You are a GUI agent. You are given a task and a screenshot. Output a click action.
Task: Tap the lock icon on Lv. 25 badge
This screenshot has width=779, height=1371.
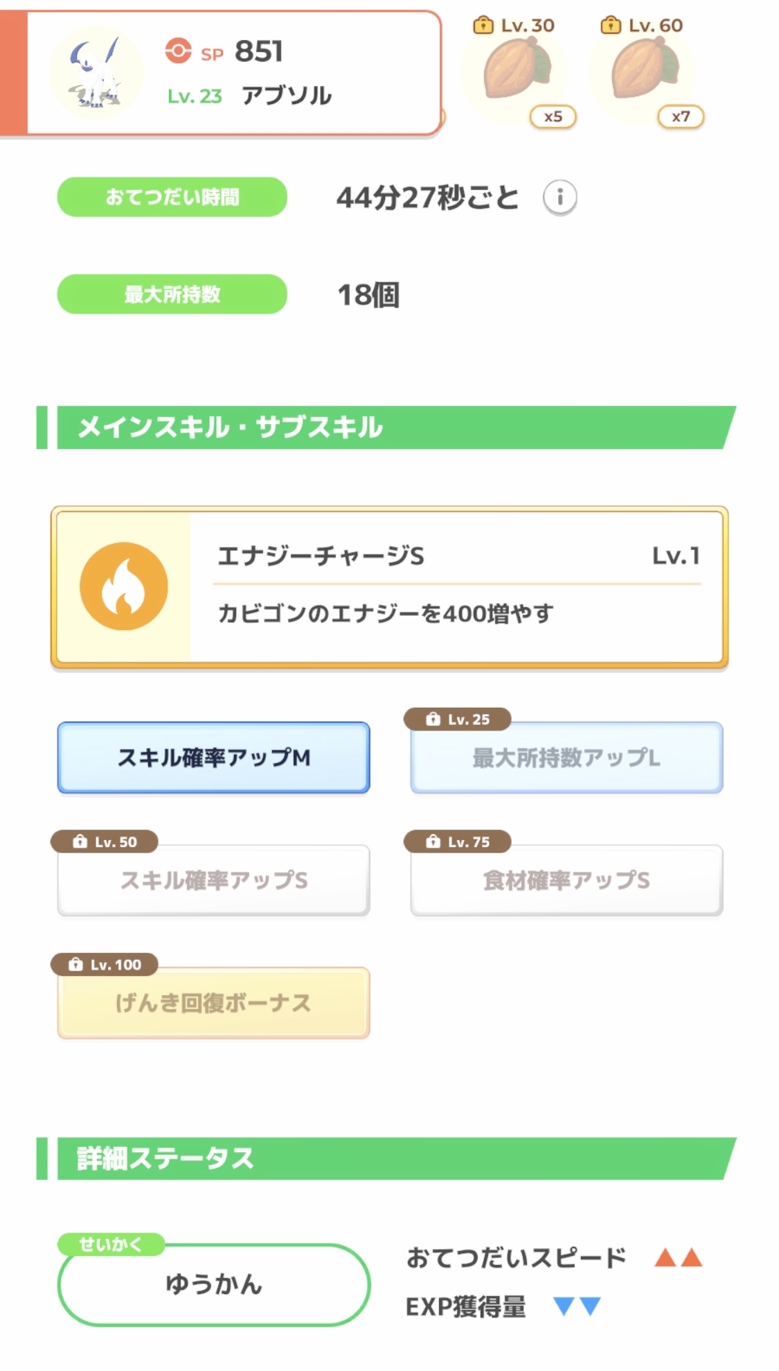433,719
